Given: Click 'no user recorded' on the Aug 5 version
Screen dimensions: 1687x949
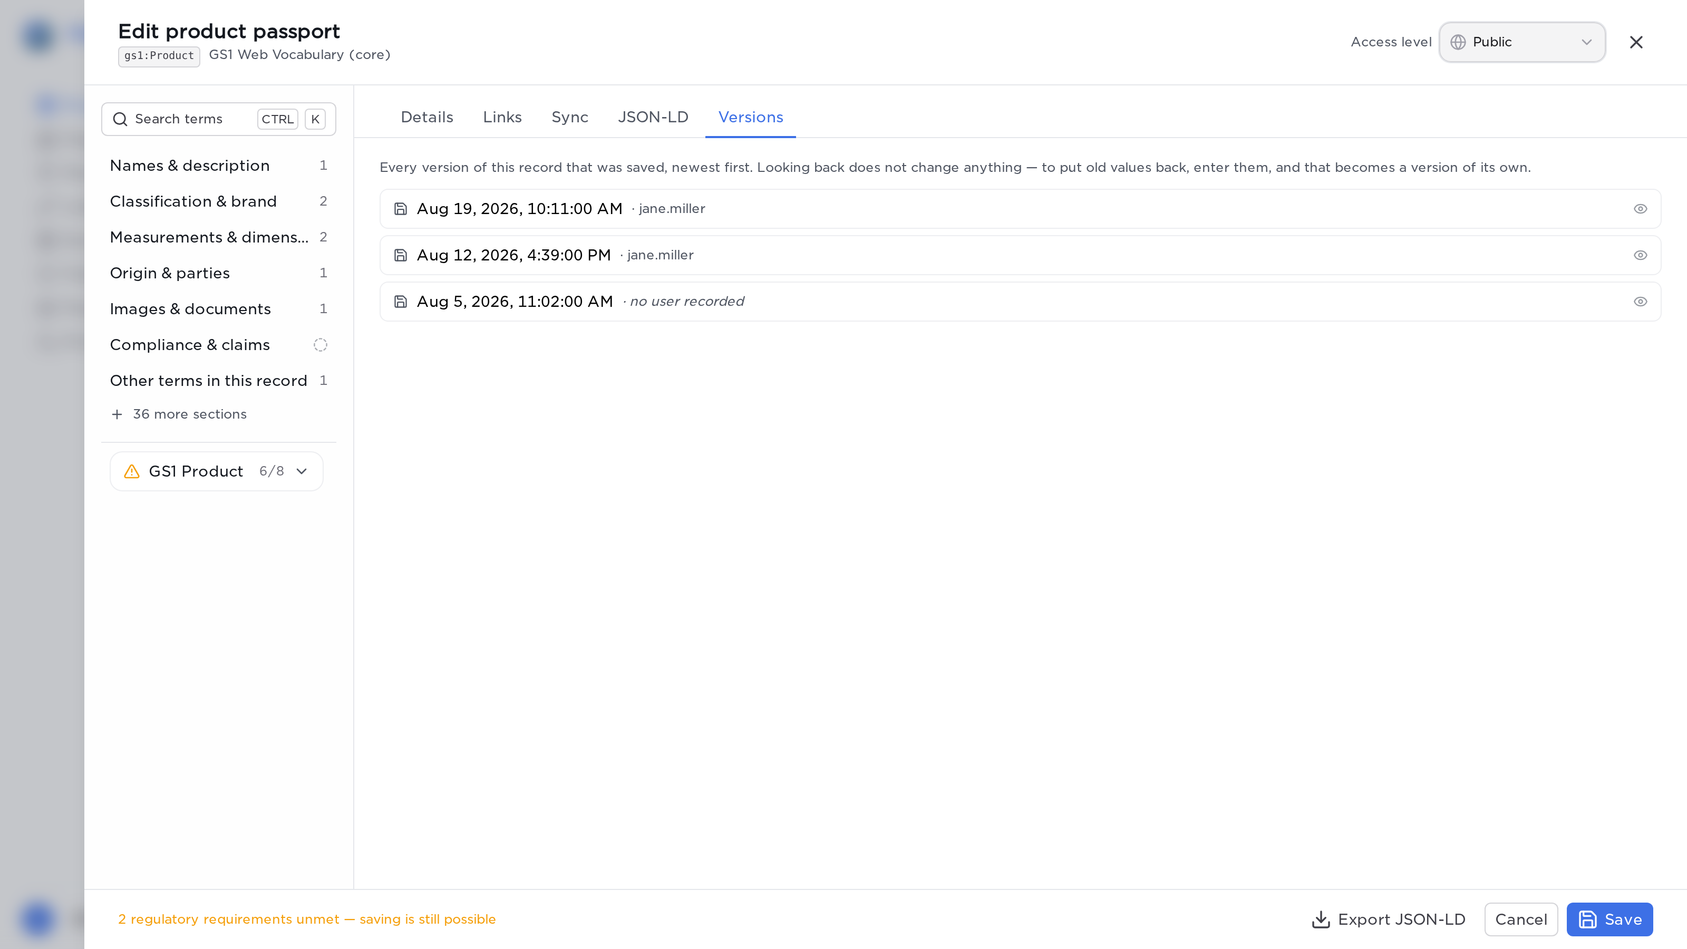Looking at the screenshot, I should [686, 302].
